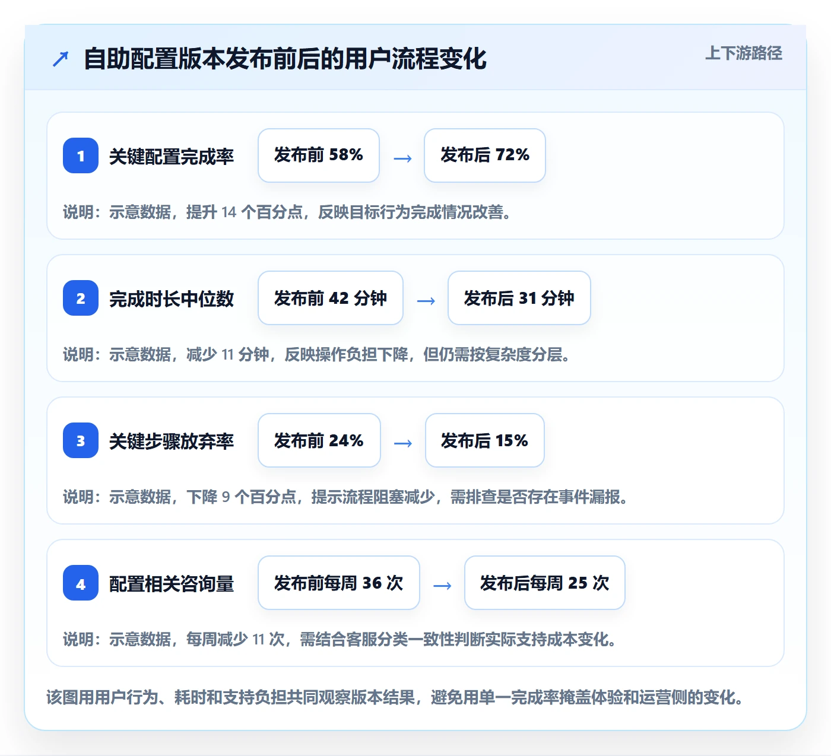Screen dimensions: 831x756
Task: Pick the 发布前每周 36 次 value box
Action: click(x=339, y=583)
